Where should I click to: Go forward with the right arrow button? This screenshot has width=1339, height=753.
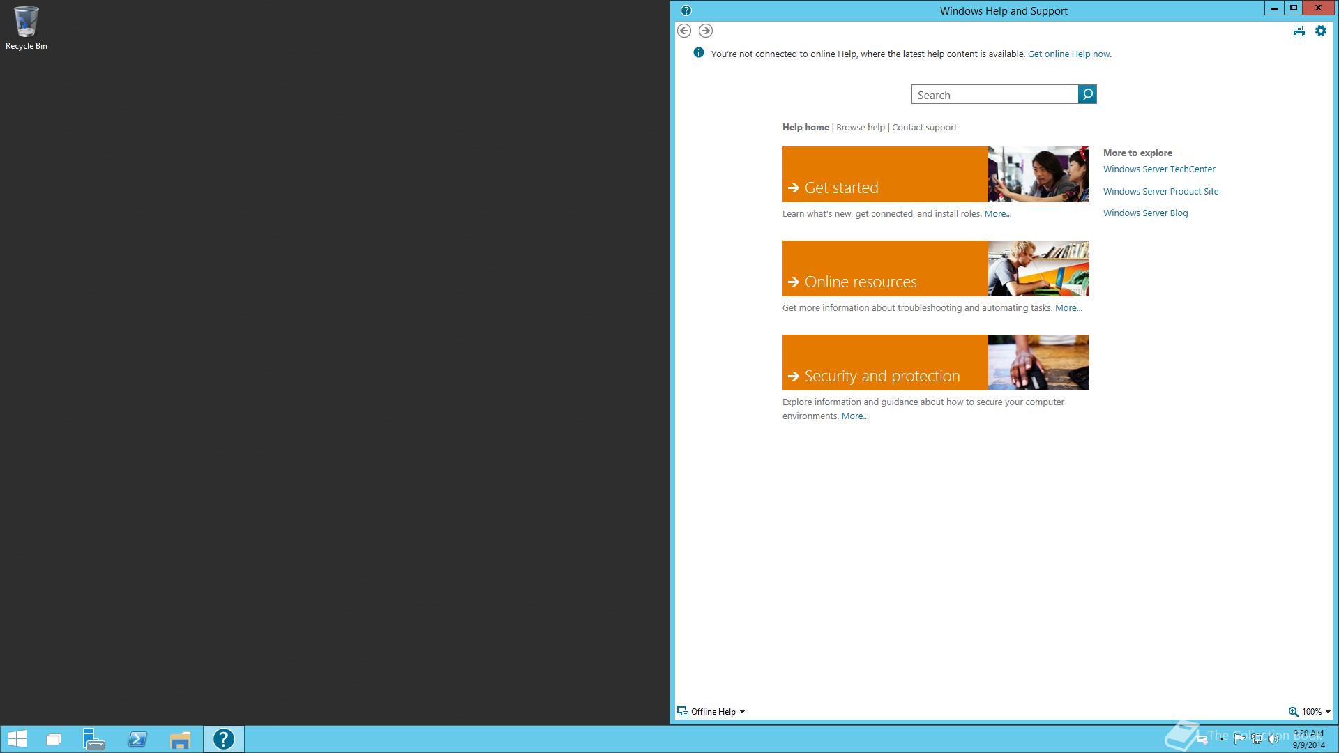click(x=706, y=31)
